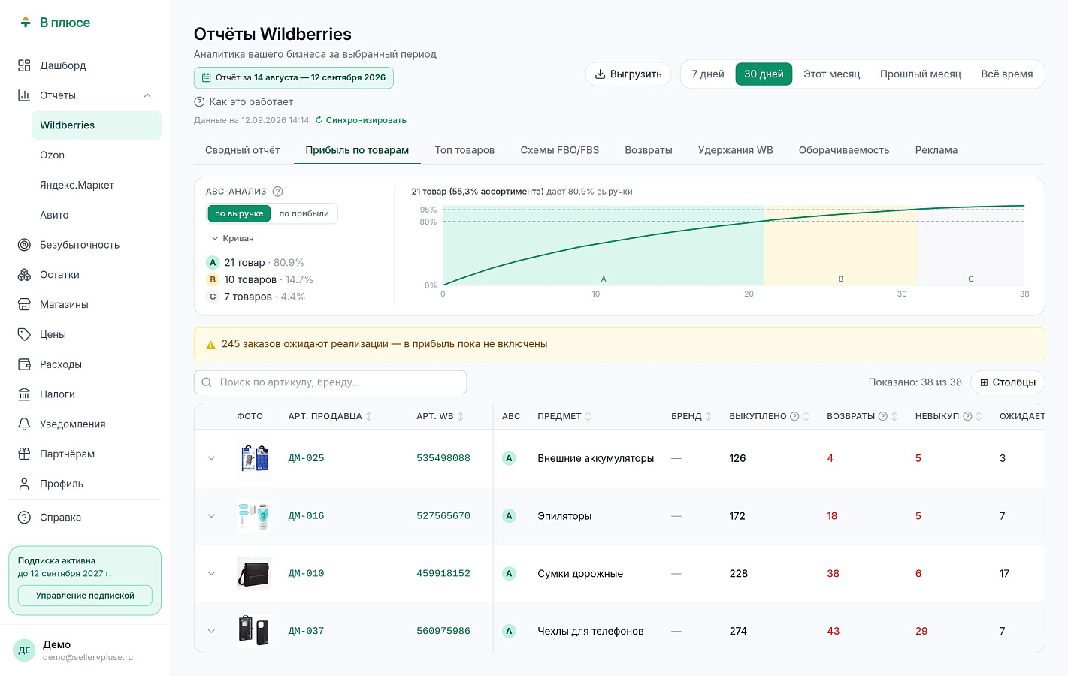
Task: Click the ДЕ user avatar
Action: [x=25, y=650]
